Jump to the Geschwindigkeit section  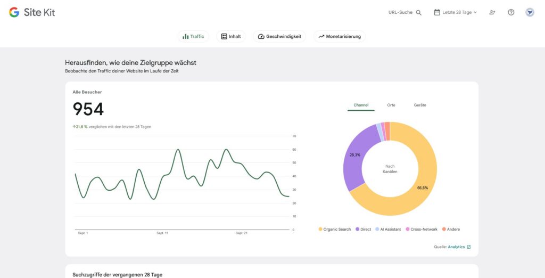coord(279,36)
